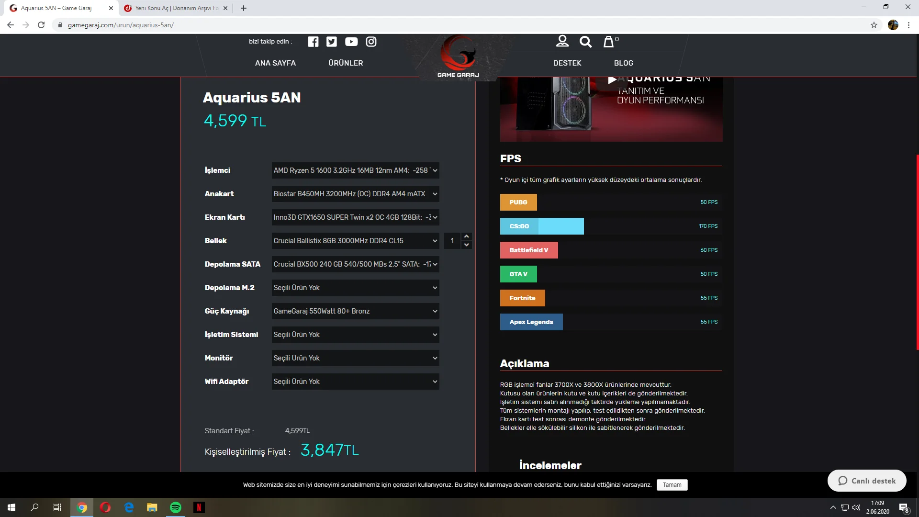Open the DESTEK menu item
Image resolution: width=919 pixels, height=517 pixels.
coord(567,63)
